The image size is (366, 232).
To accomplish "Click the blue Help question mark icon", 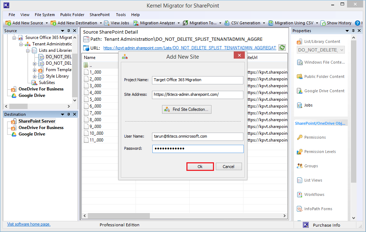I will click(x=357, y=23).
